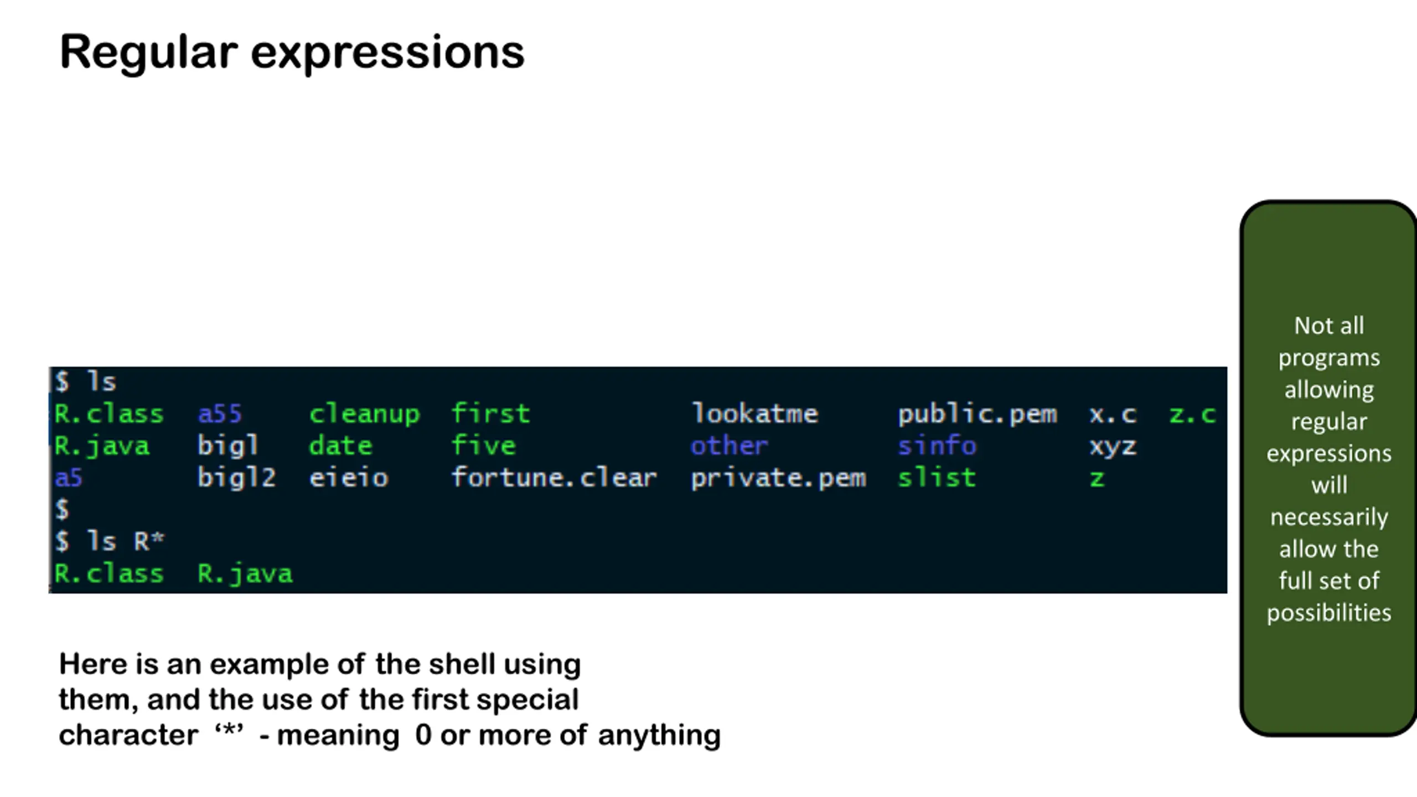
Task: Select the R.class filename in first listing
Action: [109, 414]
